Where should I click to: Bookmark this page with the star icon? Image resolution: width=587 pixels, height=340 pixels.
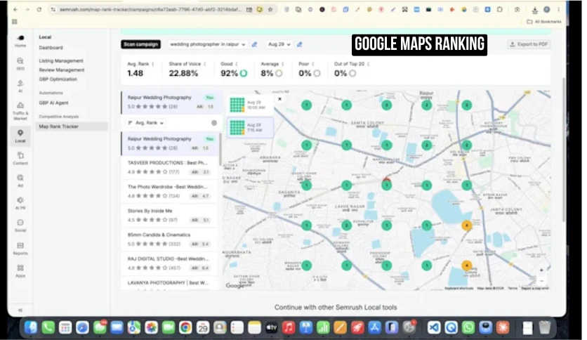270,9
